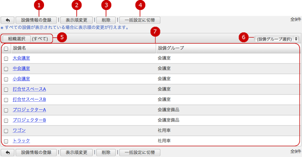Check the box for 打合せスペースB

[x=6, y=100]
